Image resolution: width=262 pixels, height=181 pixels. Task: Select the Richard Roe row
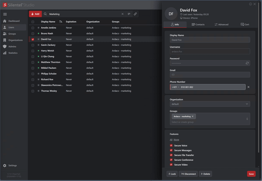click(x=95, y=80)
